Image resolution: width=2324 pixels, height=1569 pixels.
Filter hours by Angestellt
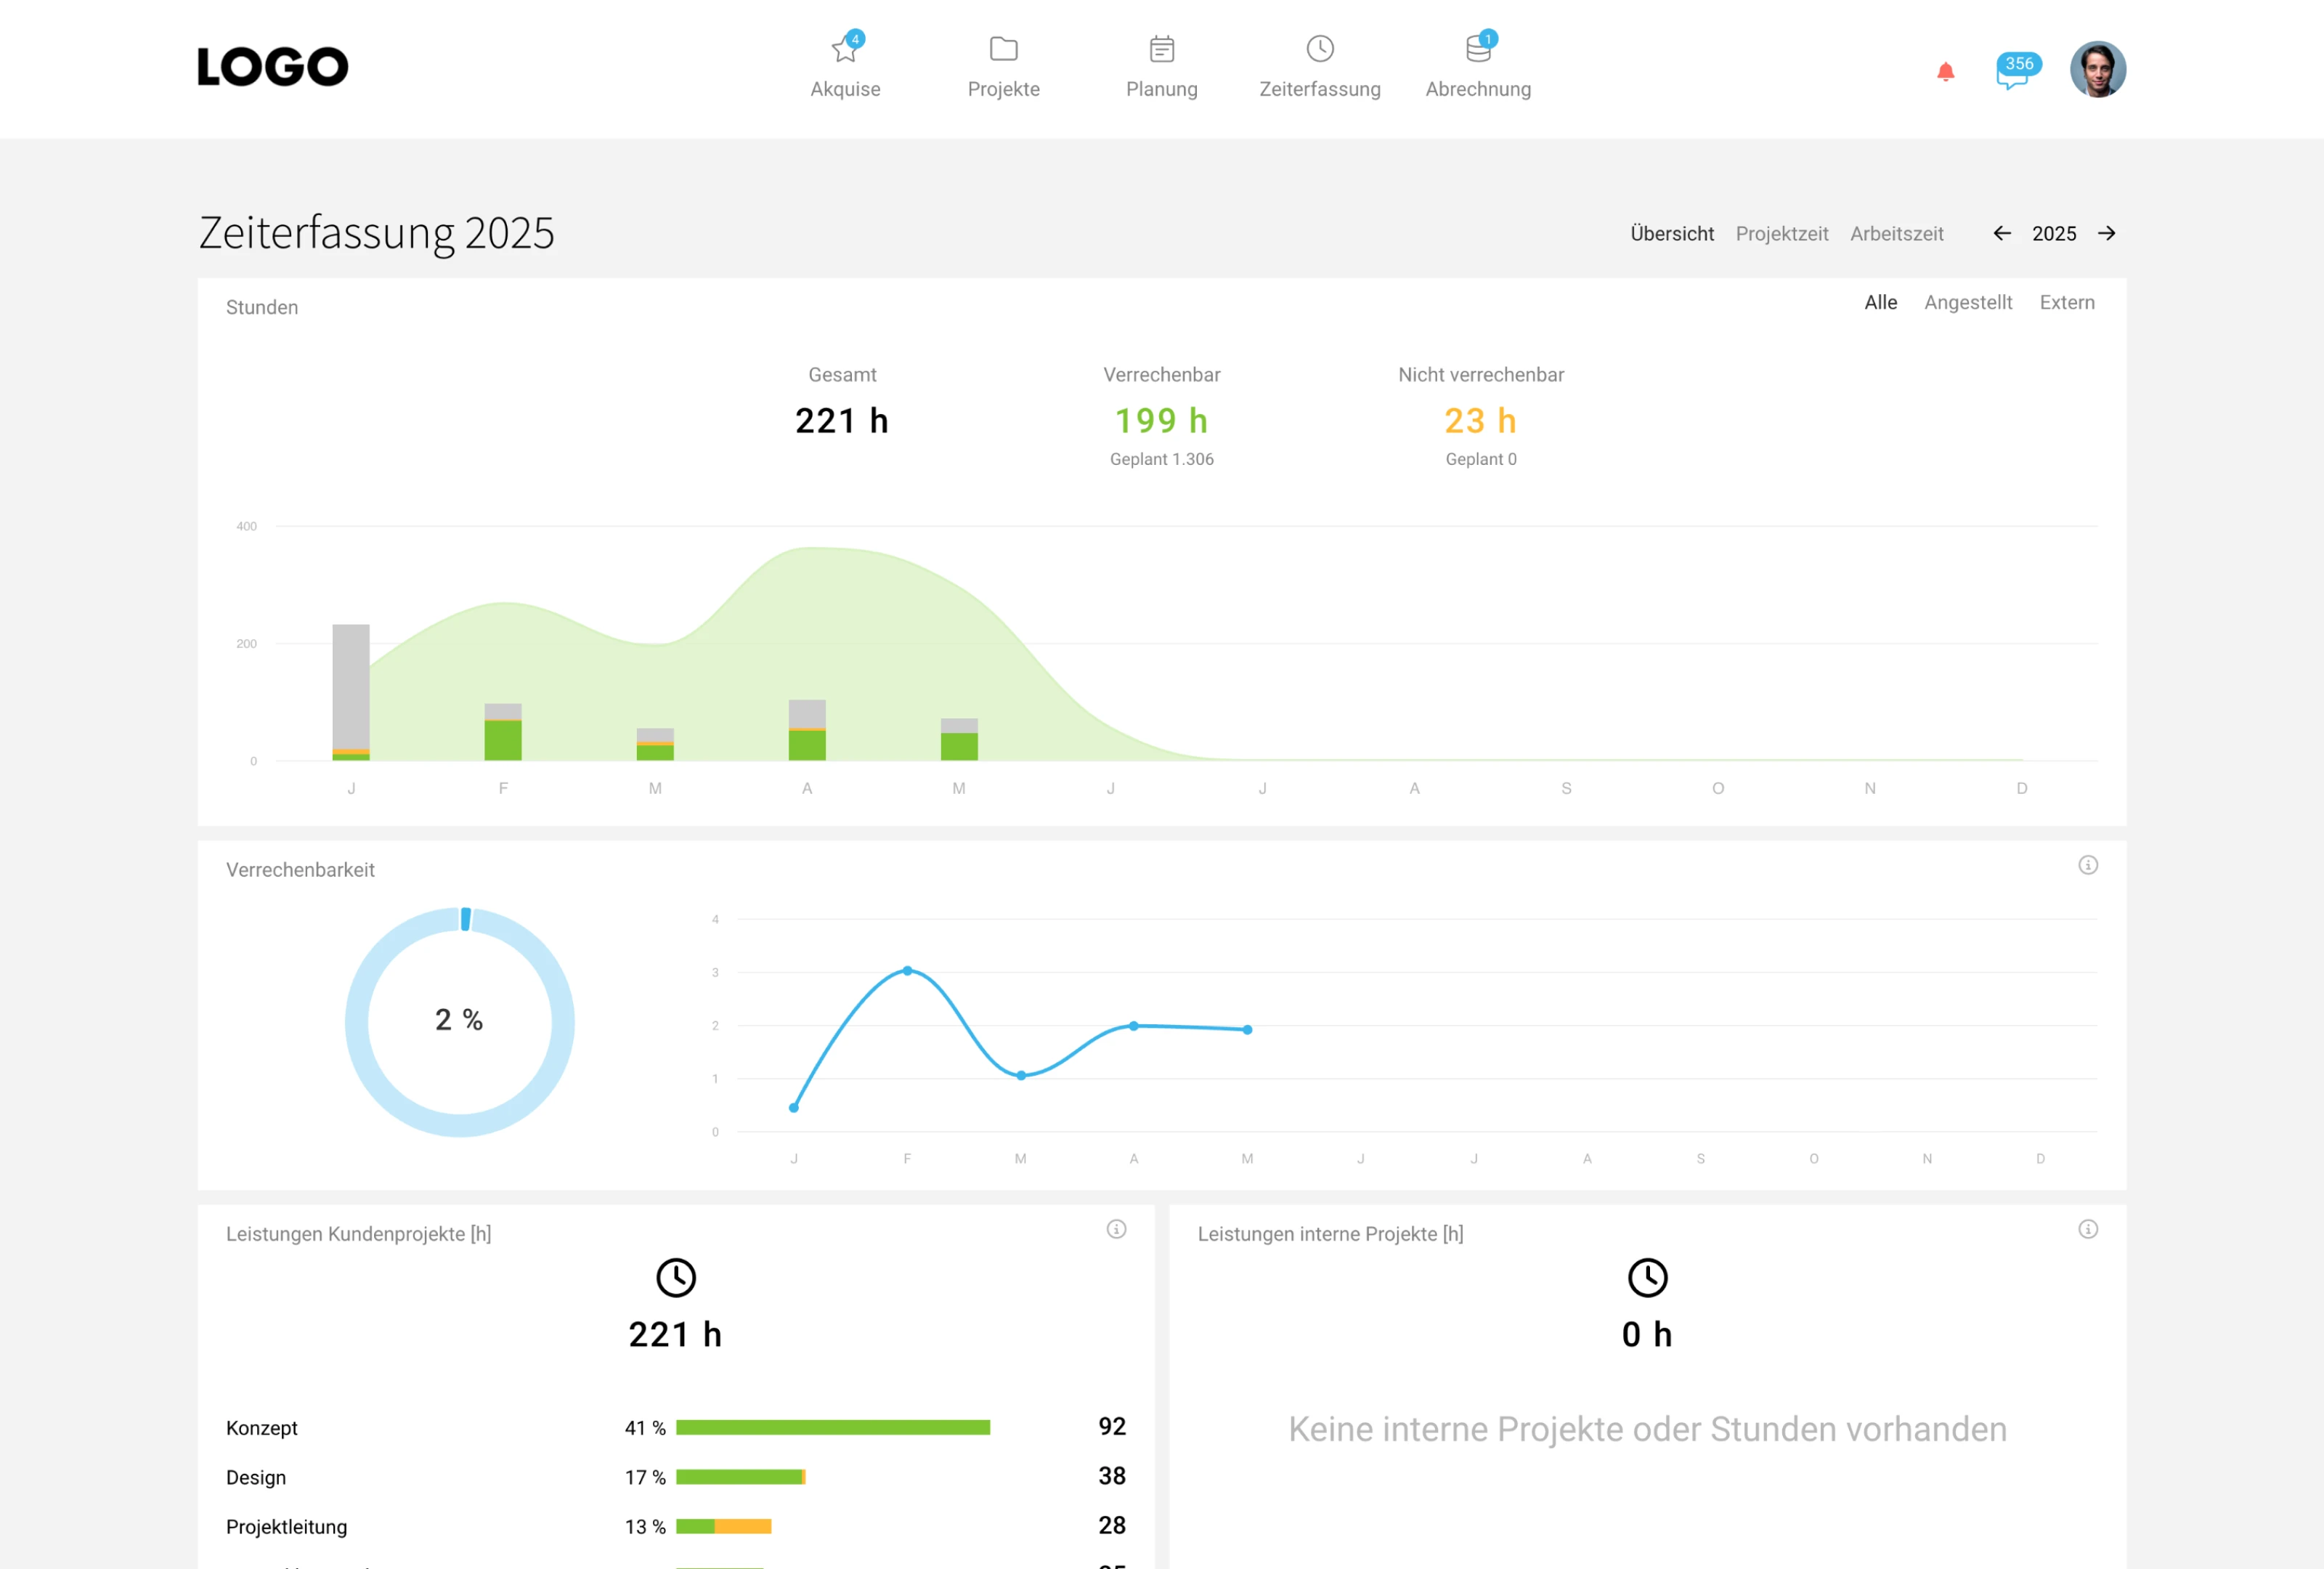point(1967,303)
